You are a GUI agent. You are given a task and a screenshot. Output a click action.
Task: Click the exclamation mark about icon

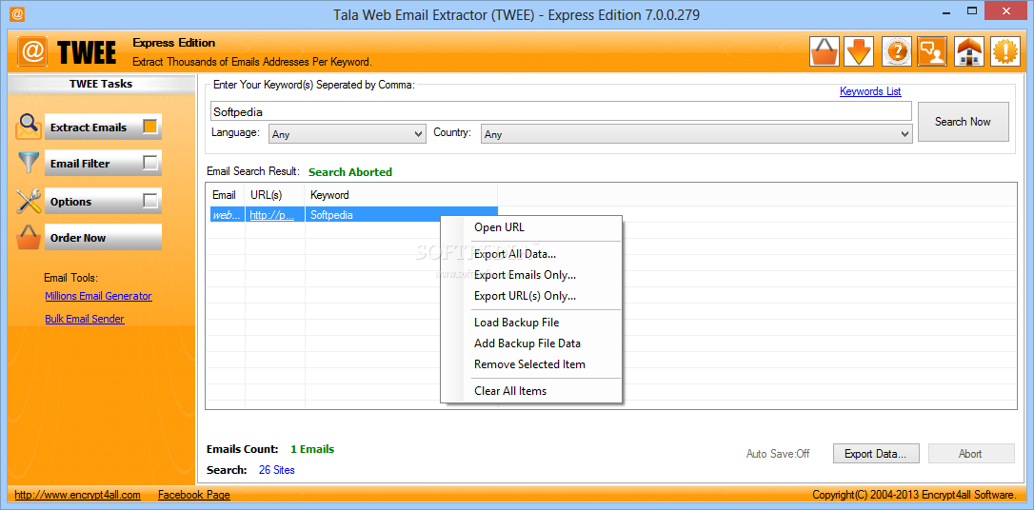pos(1005,51)
